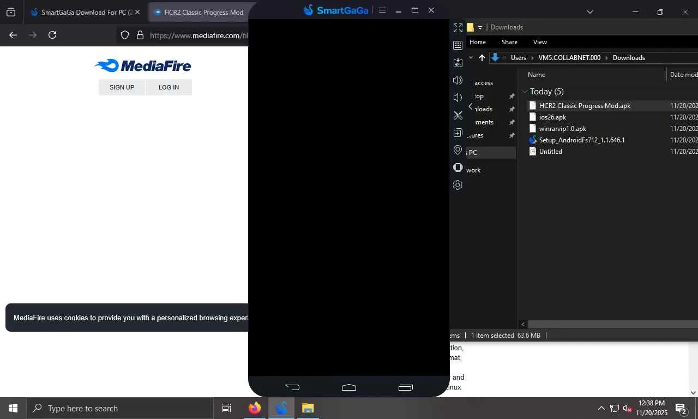Click the Explorer horizontal scrollbar track
This screenshot has height=419, width=698.
[613, 324]
